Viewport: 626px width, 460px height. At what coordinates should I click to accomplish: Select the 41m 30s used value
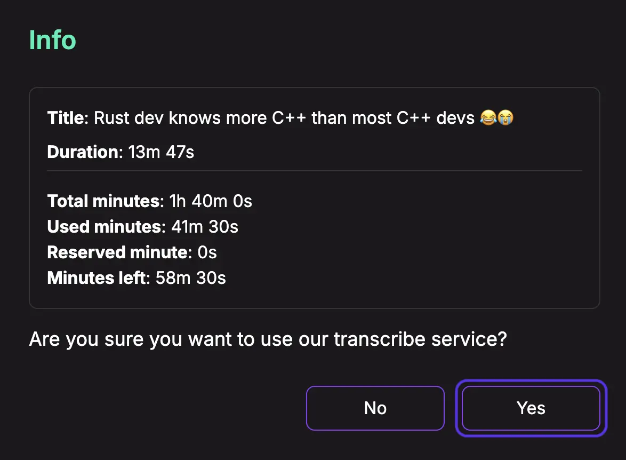[205, 227]
